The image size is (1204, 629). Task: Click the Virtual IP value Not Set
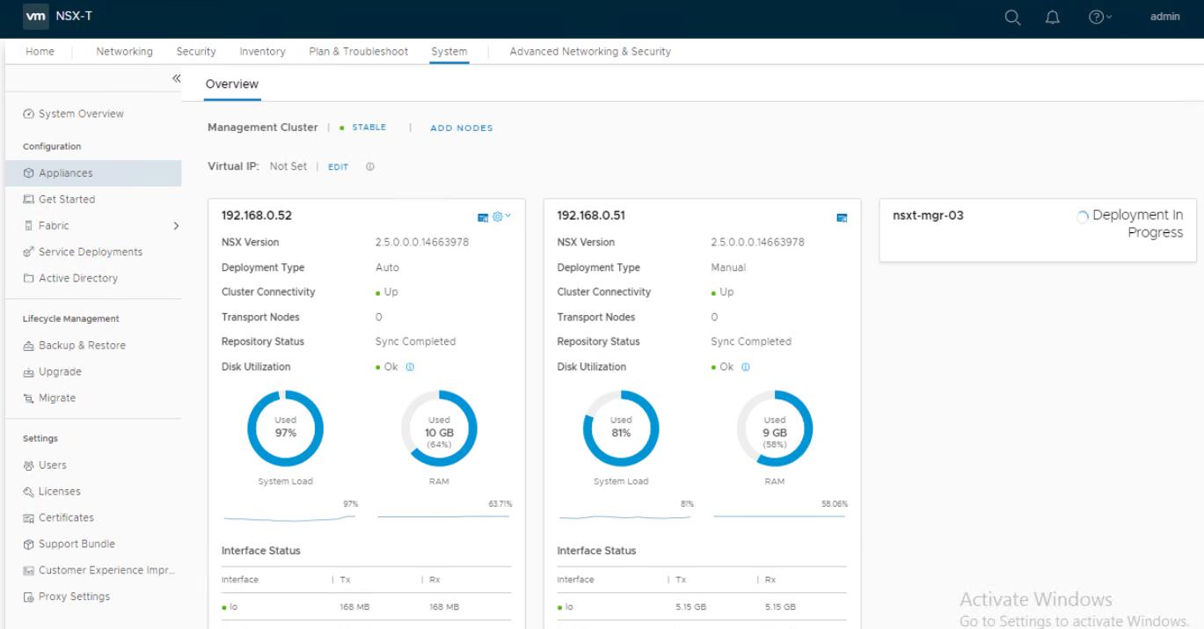point(288,167)
